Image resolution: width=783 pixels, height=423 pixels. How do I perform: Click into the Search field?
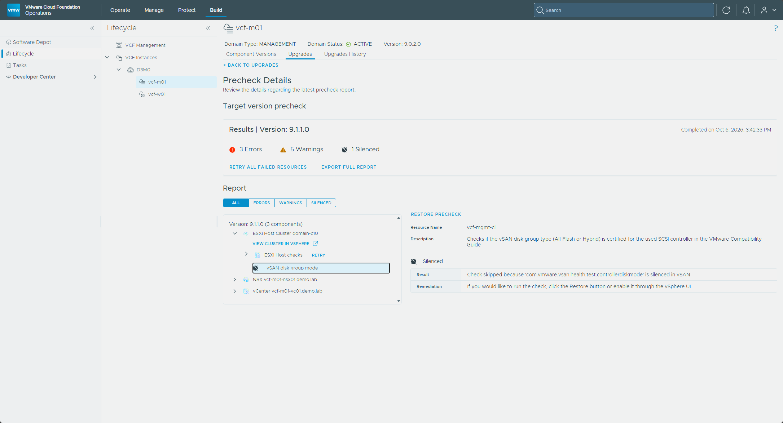tap(624, 10)
